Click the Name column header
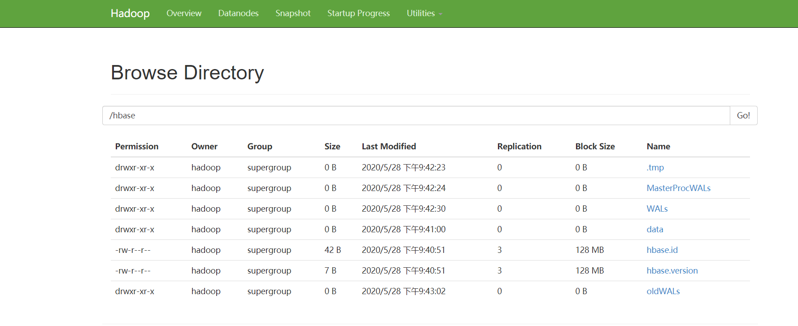Viewport: 798px width, 326px height. (658, 146)
